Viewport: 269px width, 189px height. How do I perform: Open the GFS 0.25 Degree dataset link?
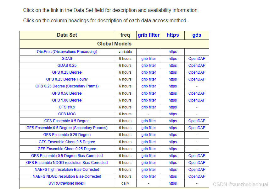[67, 72]
